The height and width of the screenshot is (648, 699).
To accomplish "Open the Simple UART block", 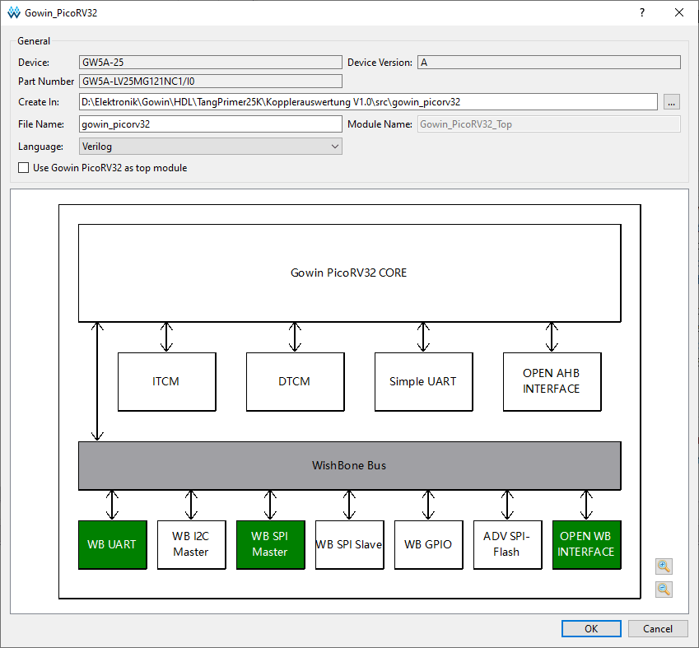I will click(423, 382).
